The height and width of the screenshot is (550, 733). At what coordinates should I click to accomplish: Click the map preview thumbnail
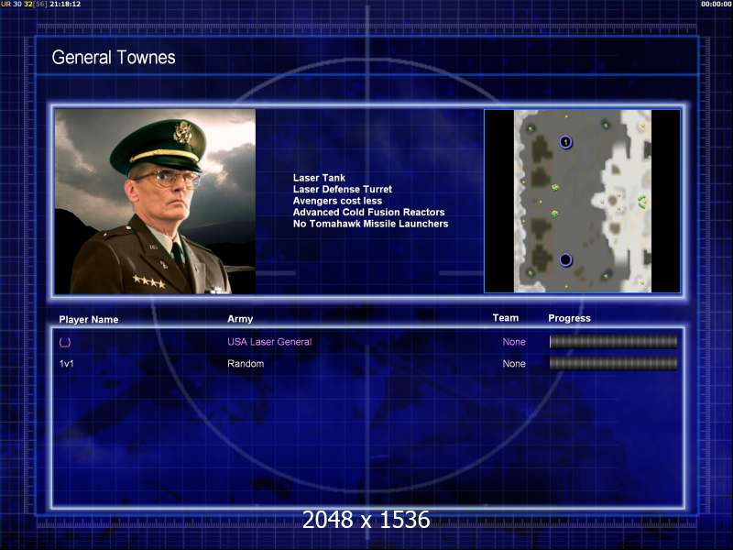(582, 202)
